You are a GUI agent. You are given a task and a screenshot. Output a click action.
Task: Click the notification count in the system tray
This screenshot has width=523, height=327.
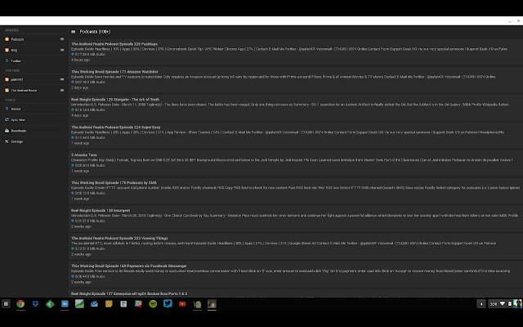click(x=481, y=304)
